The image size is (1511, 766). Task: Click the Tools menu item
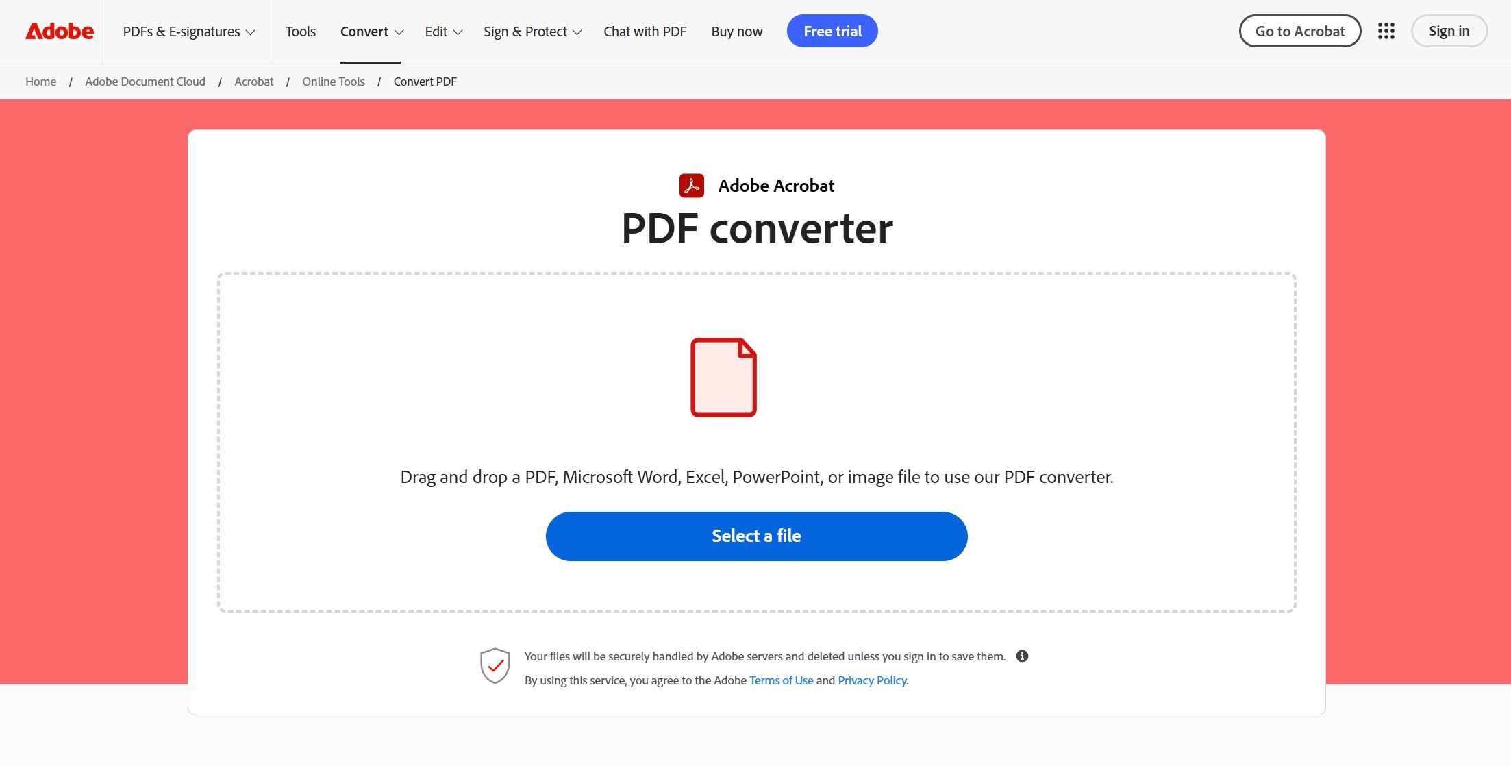[x=300, y=30]
